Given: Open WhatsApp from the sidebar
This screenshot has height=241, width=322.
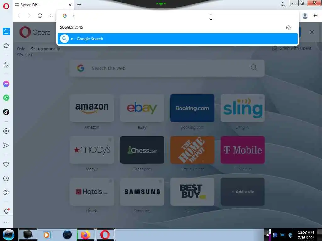Looking at the screenshot, I should click(6, 98).
